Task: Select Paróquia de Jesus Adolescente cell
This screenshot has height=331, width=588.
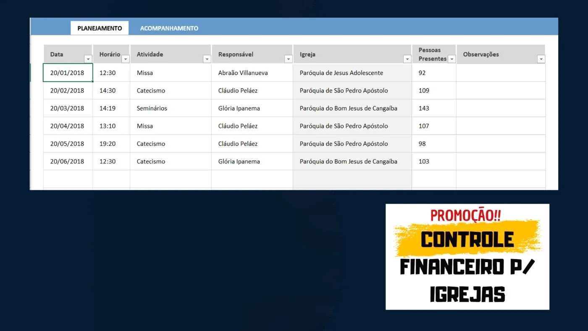Action: click(352, 73)
